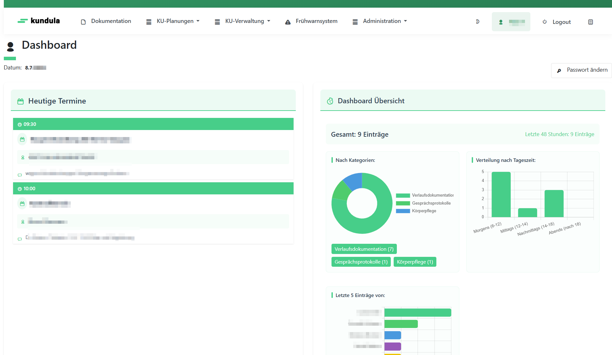Click the calendar icon in 09:30 appointment
The height and width of the screenshot is (355, 612).
[x=22, y=139]
